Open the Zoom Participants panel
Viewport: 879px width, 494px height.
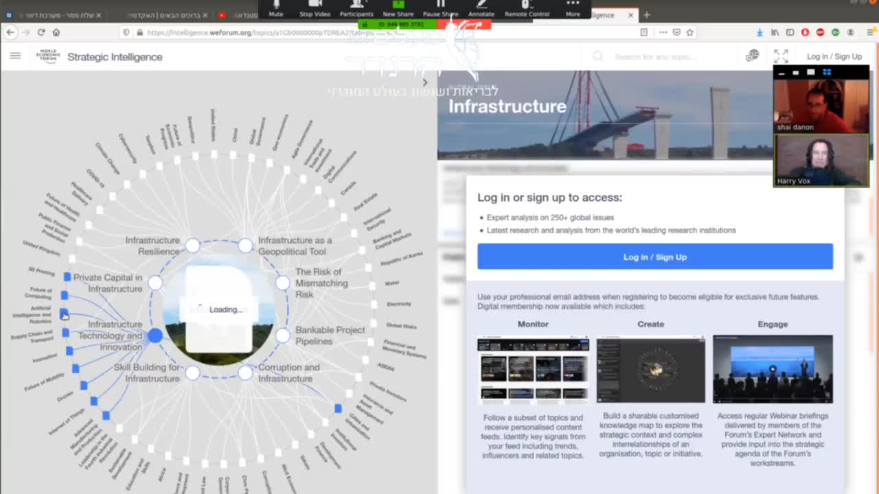click(x=356, y=8)
